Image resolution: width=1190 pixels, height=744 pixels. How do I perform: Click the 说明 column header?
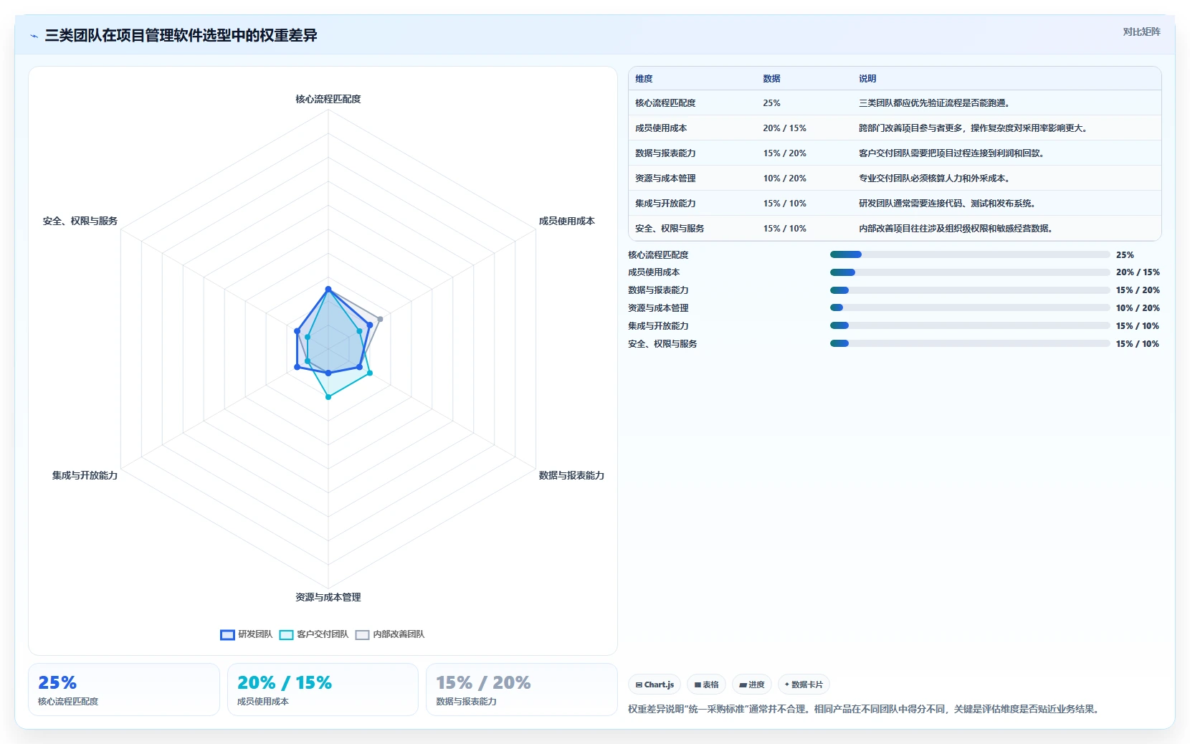click(x=867, y=79)
